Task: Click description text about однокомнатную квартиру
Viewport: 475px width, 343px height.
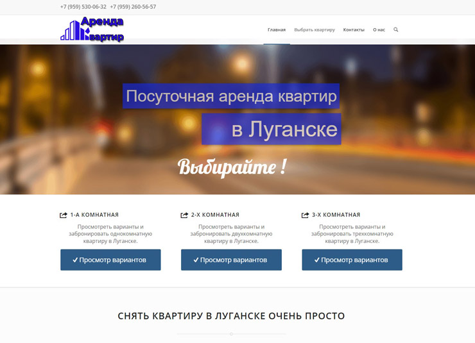Action: [110, 234]
